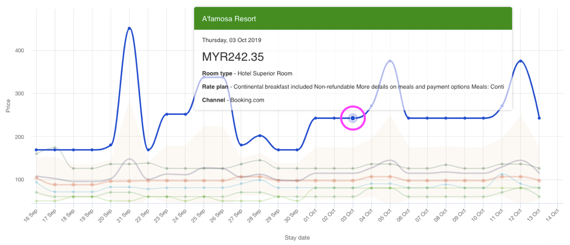This screenshot has width=570, height=245.
Task: Click blue line data point for 08 Oct
Action: 446,118
